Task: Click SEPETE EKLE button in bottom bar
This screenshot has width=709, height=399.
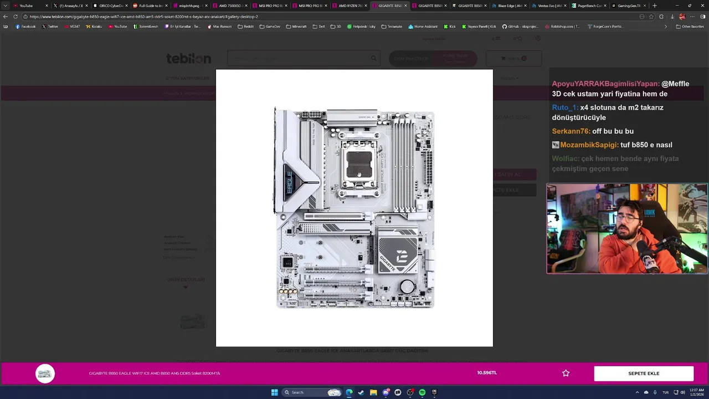Action: [644, 374]
